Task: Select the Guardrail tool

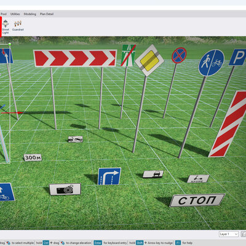Action: [x=18, y=26]
